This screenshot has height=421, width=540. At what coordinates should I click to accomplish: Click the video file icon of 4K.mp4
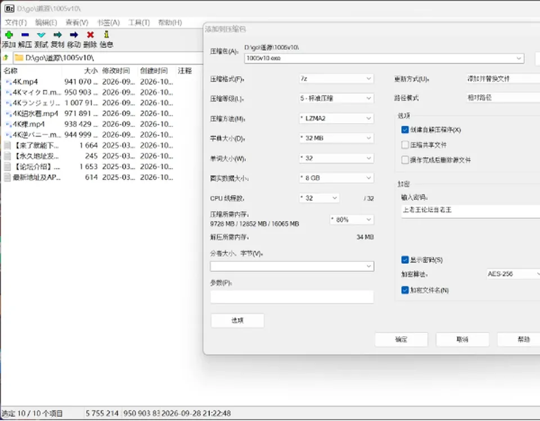(x=8, y=82)
